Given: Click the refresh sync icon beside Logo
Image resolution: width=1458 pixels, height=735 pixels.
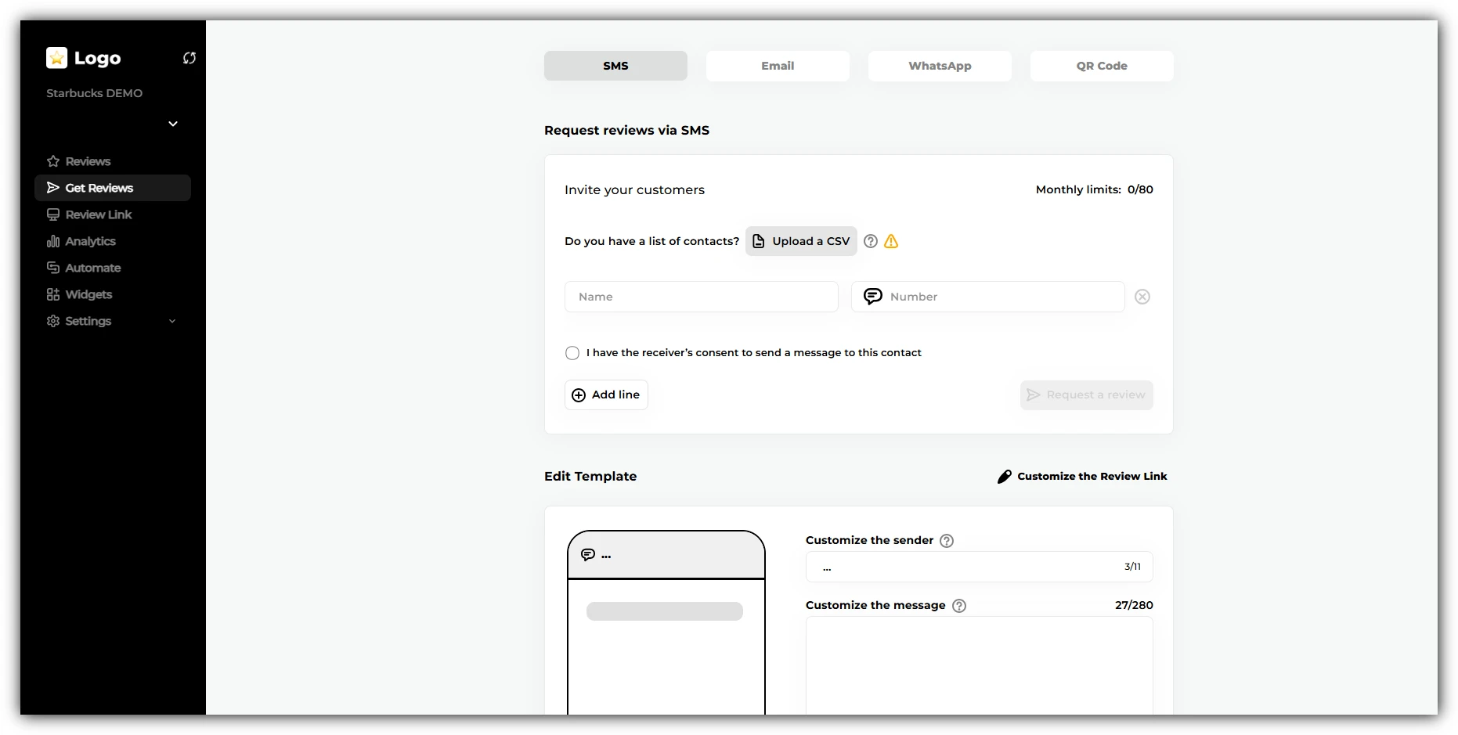Looking at the screenshot, I should 189,58.
